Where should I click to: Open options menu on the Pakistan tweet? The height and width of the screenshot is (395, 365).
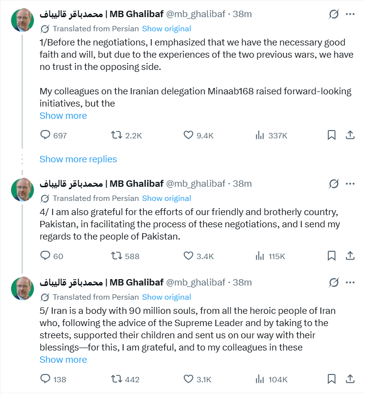pyautogui.click(x=350, y=183)
